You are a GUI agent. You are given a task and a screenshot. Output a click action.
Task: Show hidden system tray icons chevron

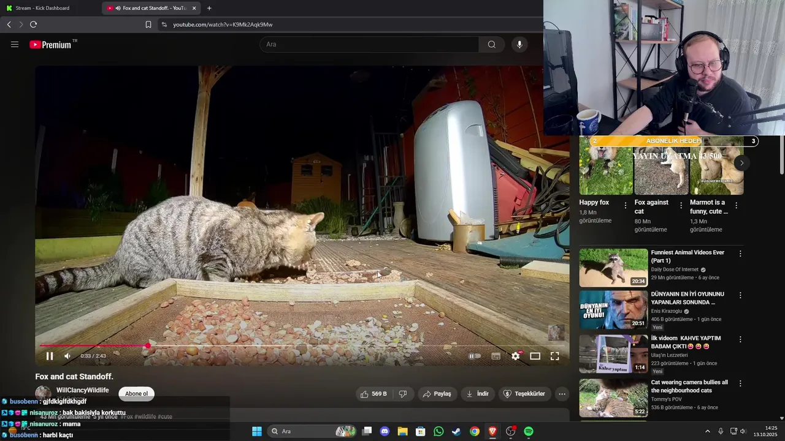point(707,431)
